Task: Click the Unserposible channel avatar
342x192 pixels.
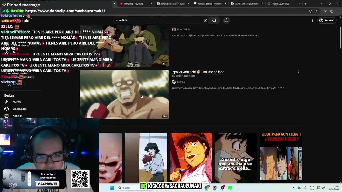Action: 174,29
